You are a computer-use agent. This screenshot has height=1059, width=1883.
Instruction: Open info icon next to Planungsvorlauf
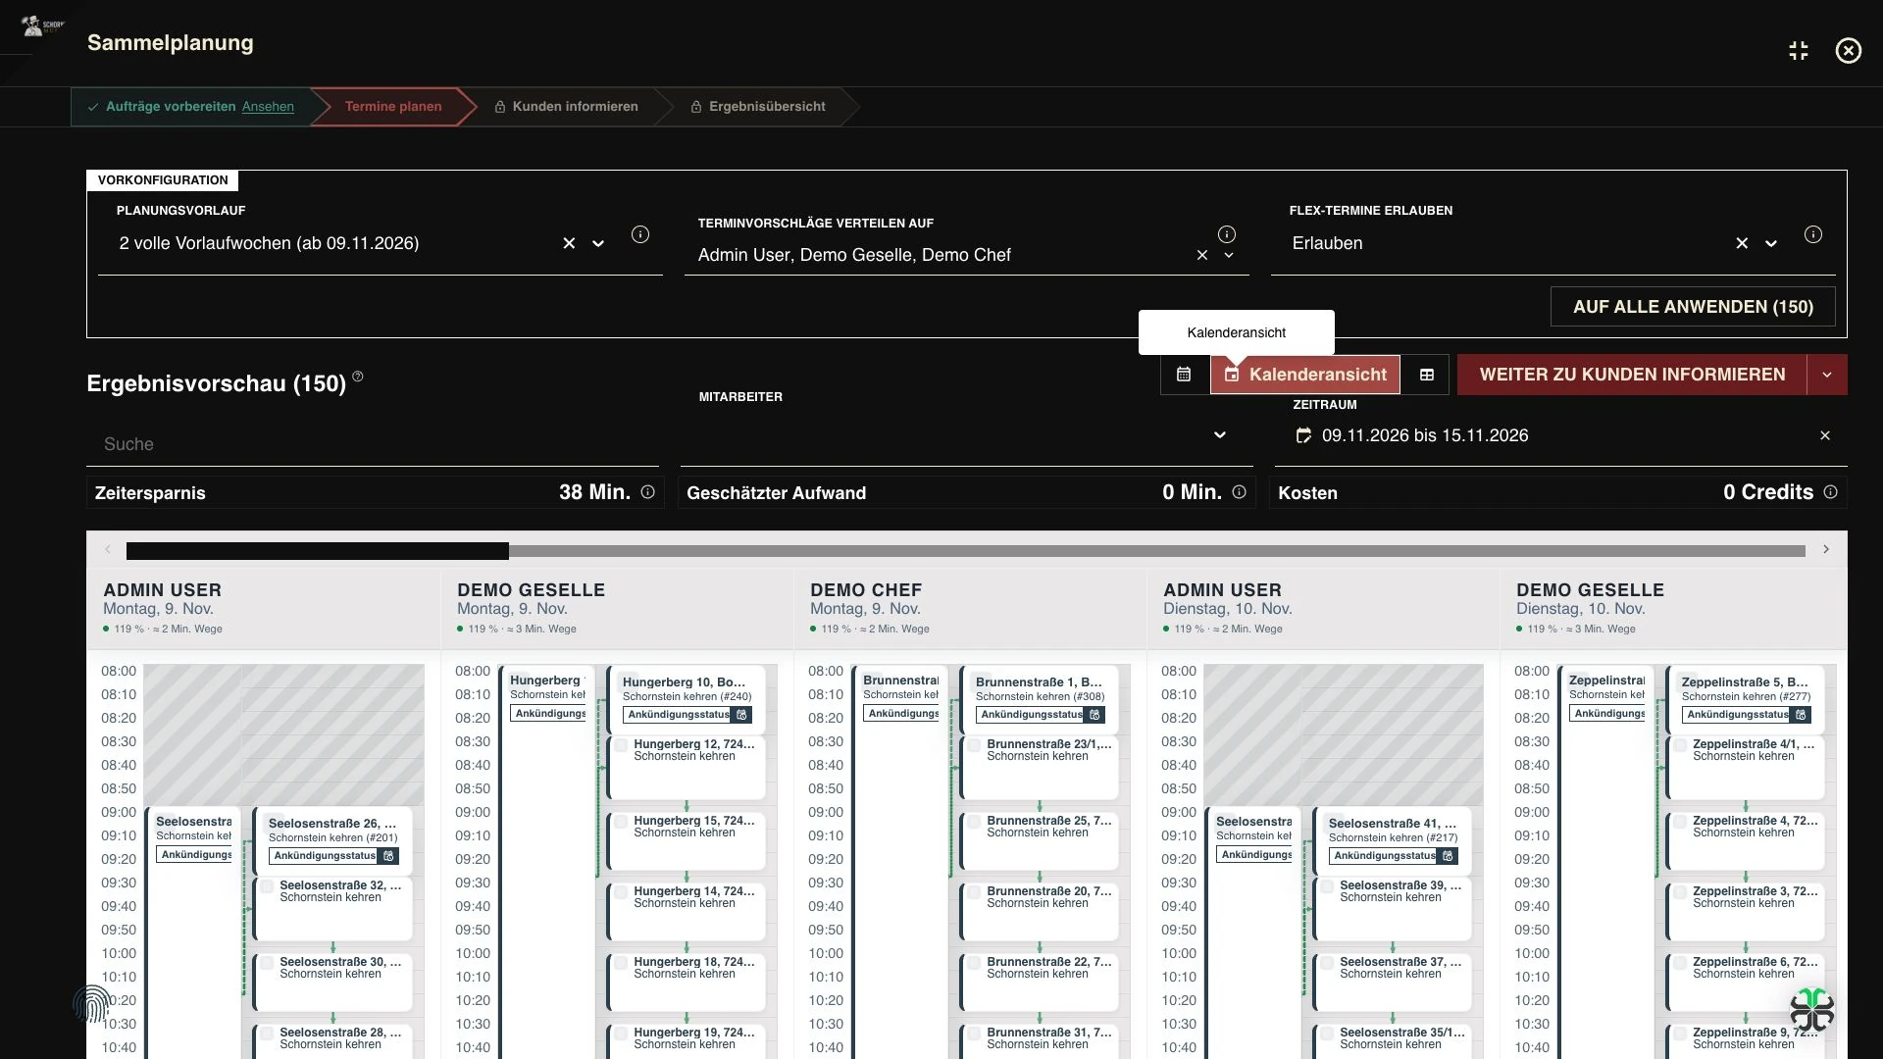point(640,234)
